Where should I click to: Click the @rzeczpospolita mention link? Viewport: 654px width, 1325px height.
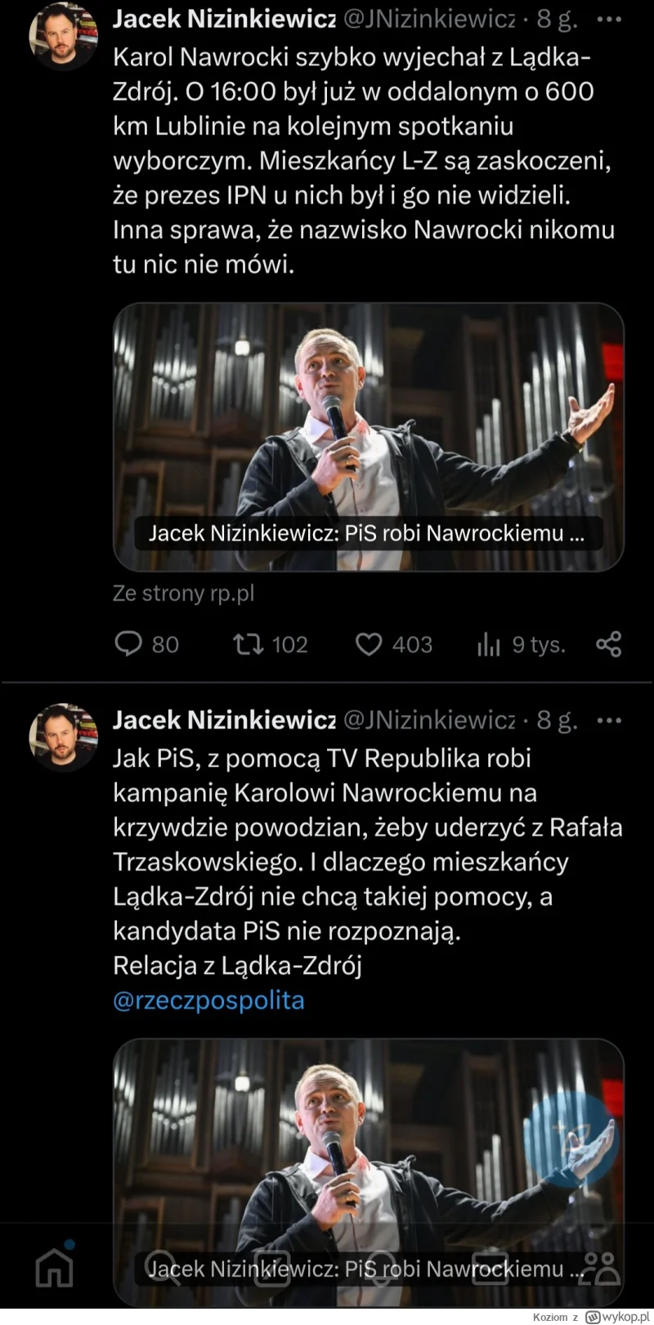point(208,1000)
